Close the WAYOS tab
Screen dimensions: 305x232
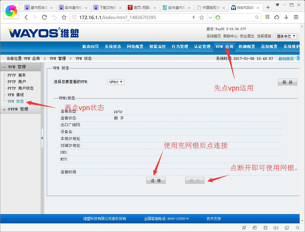coord(258,8)
